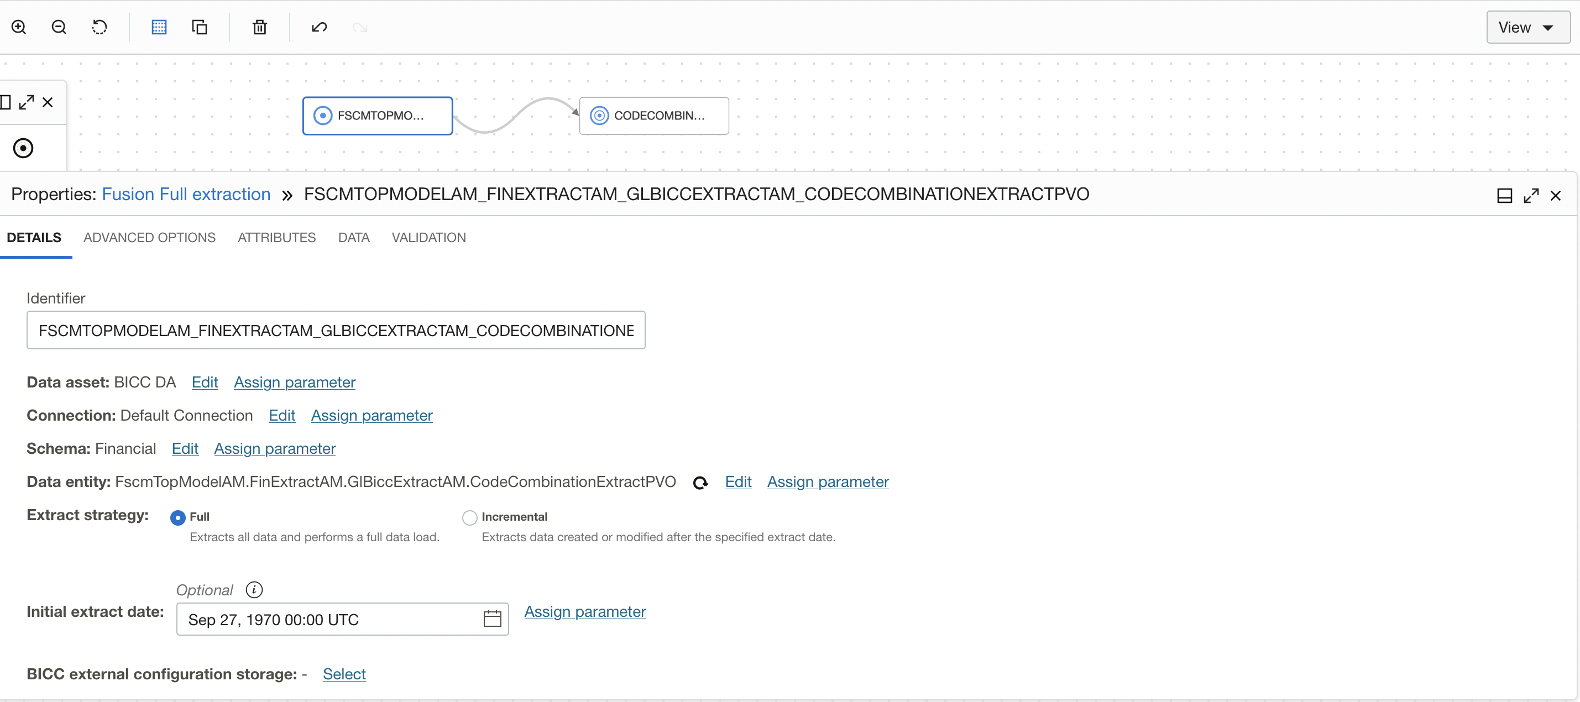The height and width of the screenshot is (702, 1580).
Task: Reset zoom with circular arrow icon
Action: (x=100, y=27)
